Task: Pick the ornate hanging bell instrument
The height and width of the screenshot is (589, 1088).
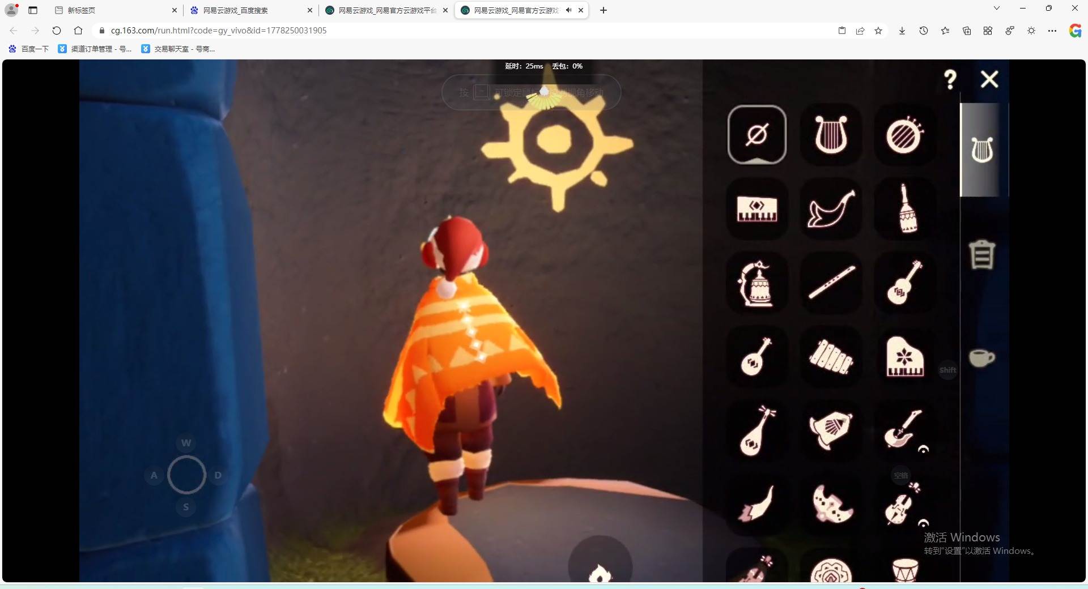Action: [757, 283]
